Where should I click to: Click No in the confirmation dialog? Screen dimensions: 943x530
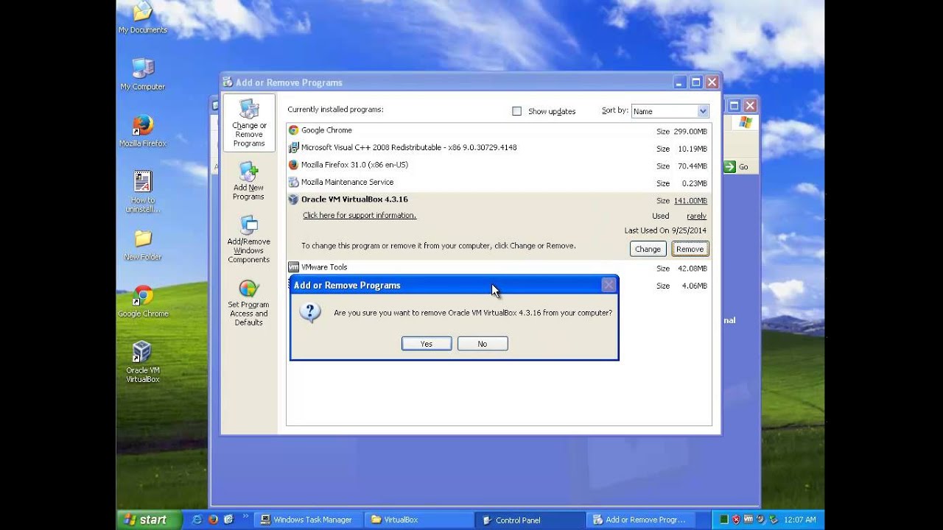click(483, 344)
